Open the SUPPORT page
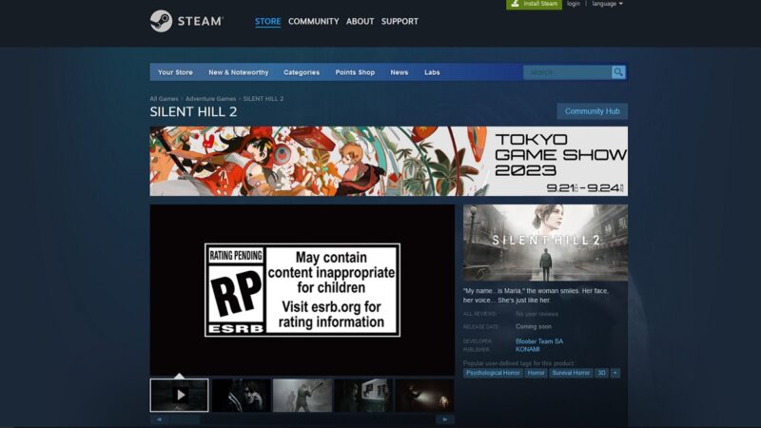This screenshot has width=761, height=428. (400, 21)
